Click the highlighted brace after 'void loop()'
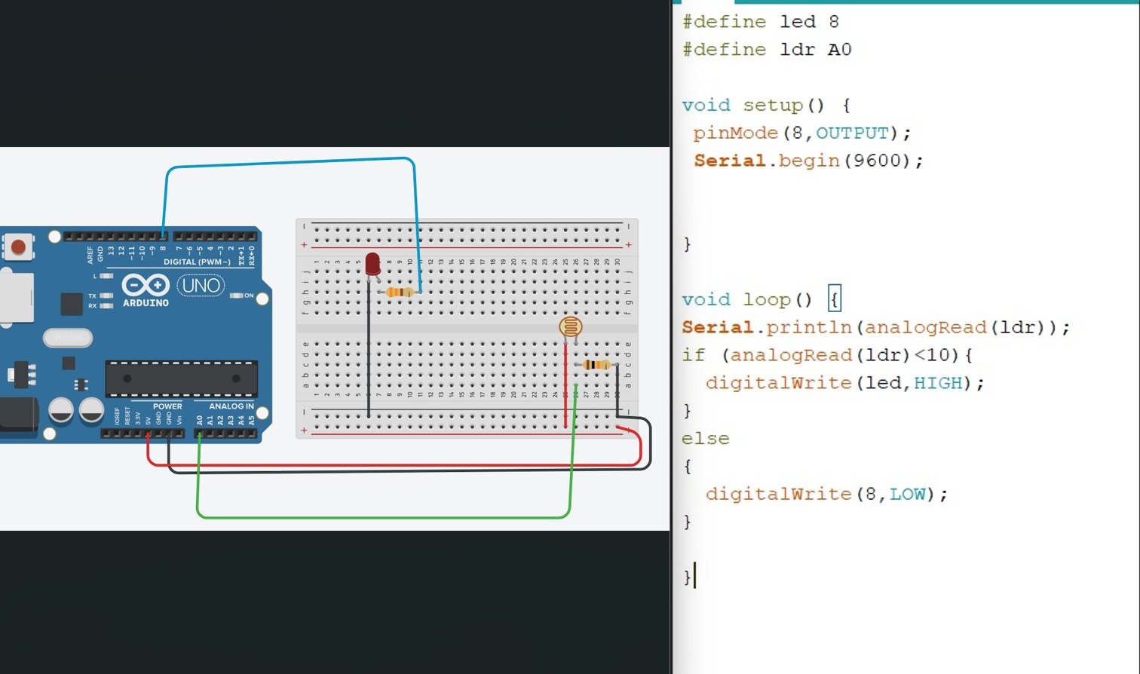 (x=834, y=299)
